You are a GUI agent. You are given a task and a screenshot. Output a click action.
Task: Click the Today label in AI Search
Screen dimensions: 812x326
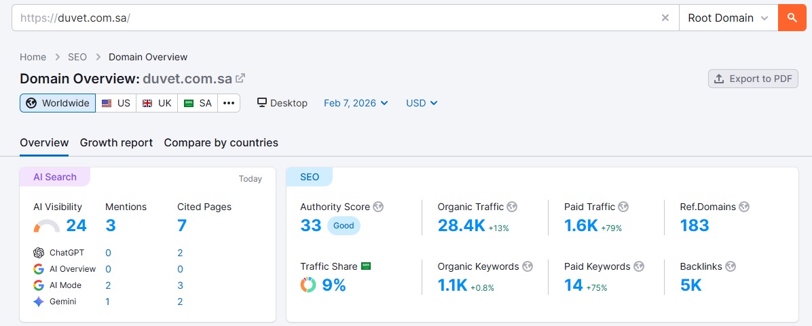[x=250, y=179]
